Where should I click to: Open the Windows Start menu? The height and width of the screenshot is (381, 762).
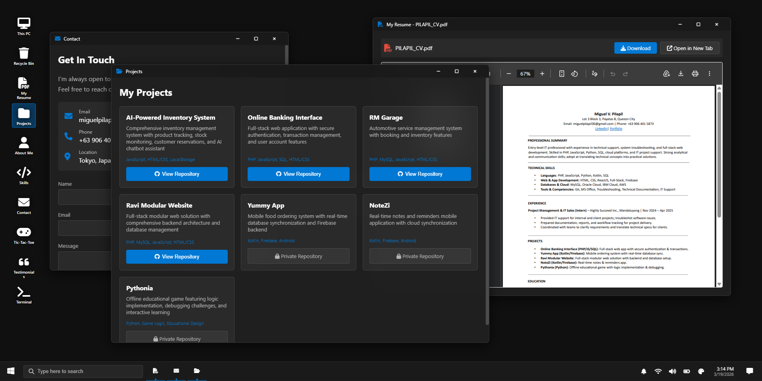pos(11,371)
